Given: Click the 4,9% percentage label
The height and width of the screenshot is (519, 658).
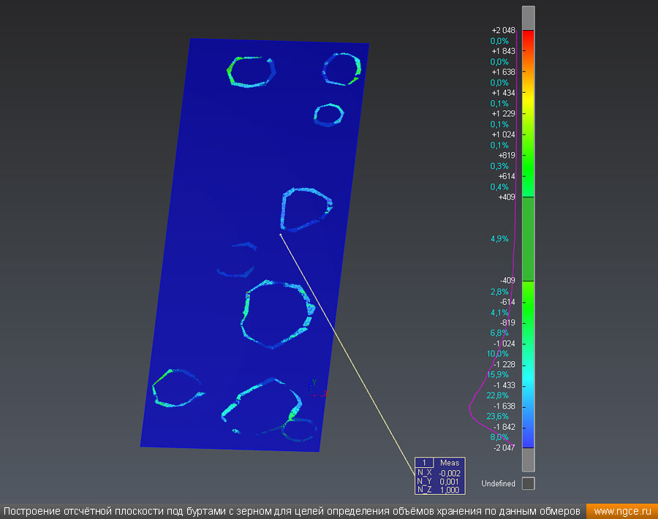Looking at the screenshot, I should click(x=499, y=239).
